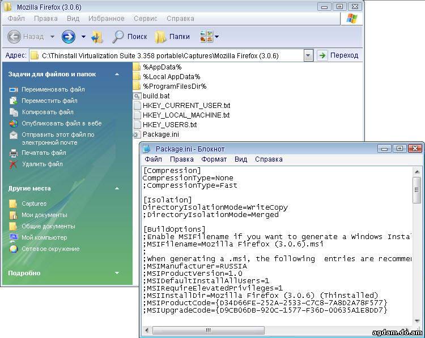This screenshot has width=425, height=338.
Task: Click the address bar path field
Action: (167, 56)
